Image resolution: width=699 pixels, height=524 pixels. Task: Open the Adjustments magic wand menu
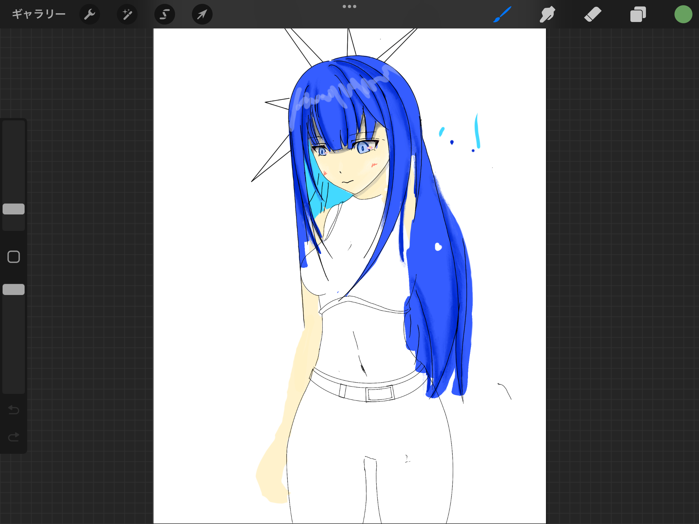click(127, 14)
